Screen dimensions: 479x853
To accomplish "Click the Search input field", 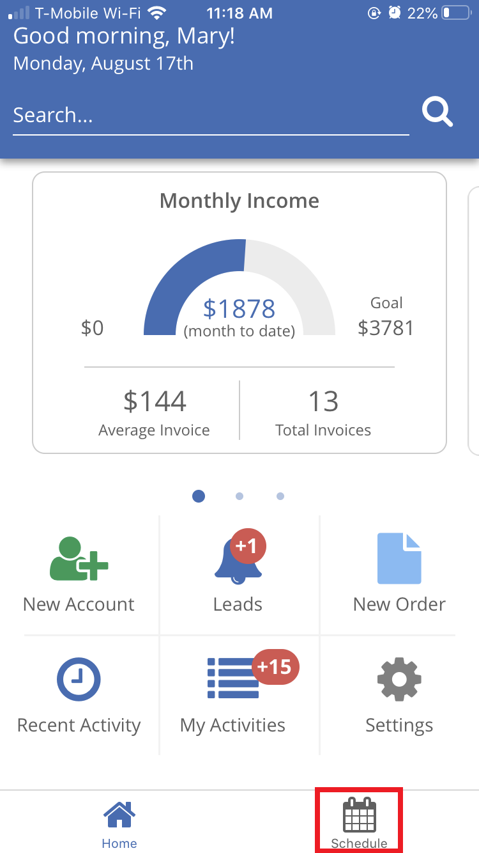I will 211,115.
